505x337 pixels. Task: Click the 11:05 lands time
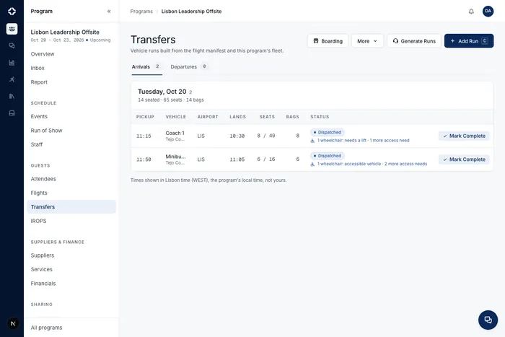(237, 159)
